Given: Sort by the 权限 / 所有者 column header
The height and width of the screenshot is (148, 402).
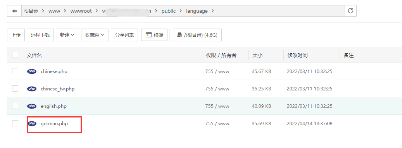Looking at the screenshot, I should [x=221, y=55].
